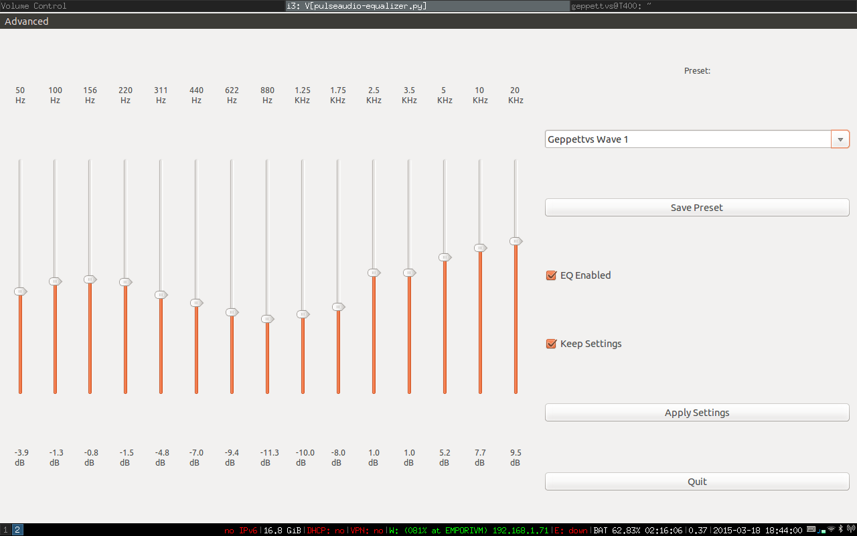The width and height of the screenshot is (857, 536).
Task: Click the network speed indicator in the status bar
Action: coord(820,529)
